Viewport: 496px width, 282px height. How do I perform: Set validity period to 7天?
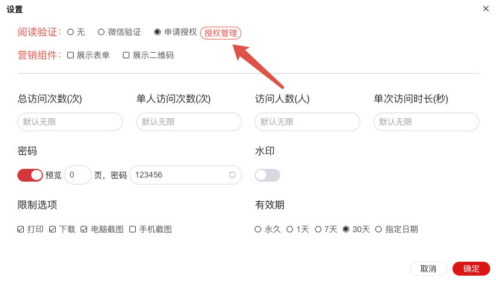click(318, 229)
